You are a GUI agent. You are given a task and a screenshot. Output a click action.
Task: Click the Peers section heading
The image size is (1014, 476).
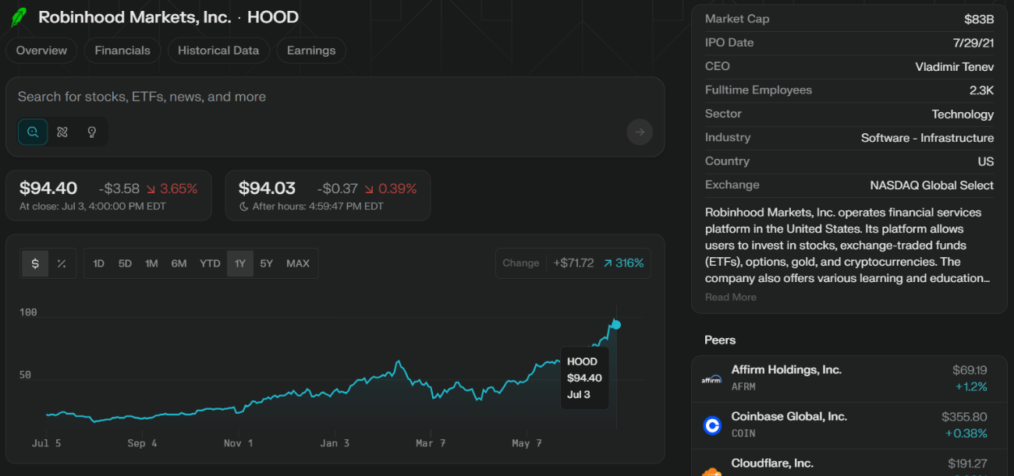[x=720, y=340]
